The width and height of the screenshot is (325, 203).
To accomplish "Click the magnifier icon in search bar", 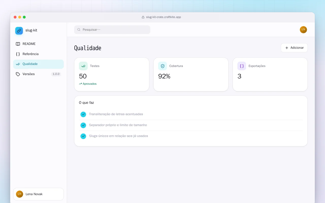I will [79, 30].
